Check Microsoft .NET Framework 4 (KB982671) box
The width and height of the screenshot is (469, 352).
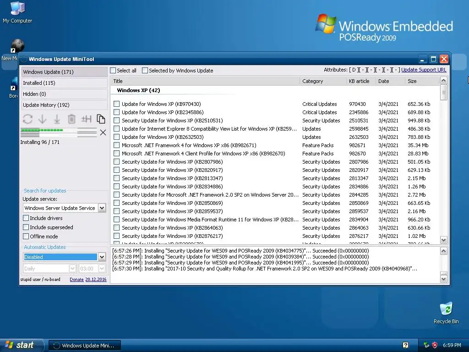tap(117, 145)
